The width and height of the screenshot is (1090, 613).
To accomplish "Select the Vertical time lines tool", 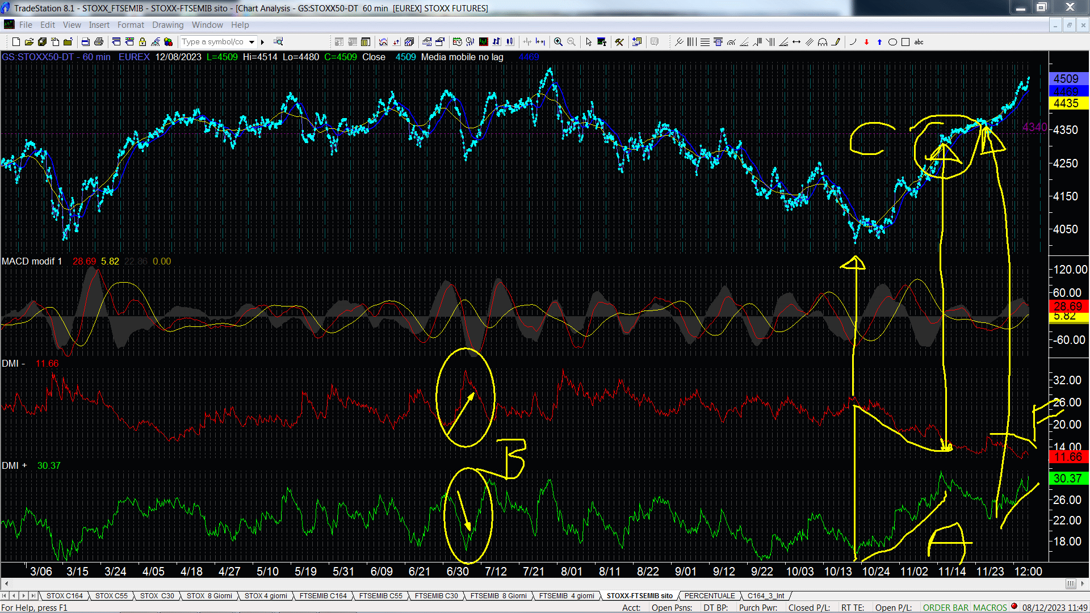I will (x=691, y=42).
